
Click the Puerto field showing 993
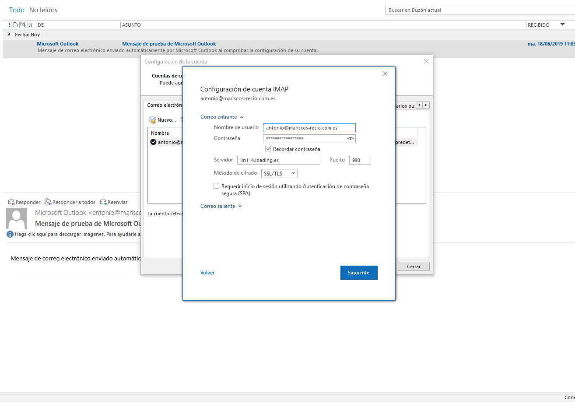tap(360, 160)
